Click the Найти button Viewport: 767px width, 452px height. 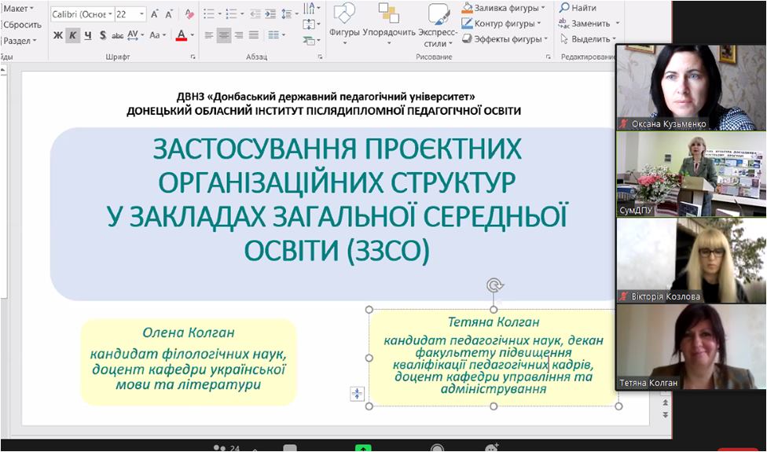(578, 8)
